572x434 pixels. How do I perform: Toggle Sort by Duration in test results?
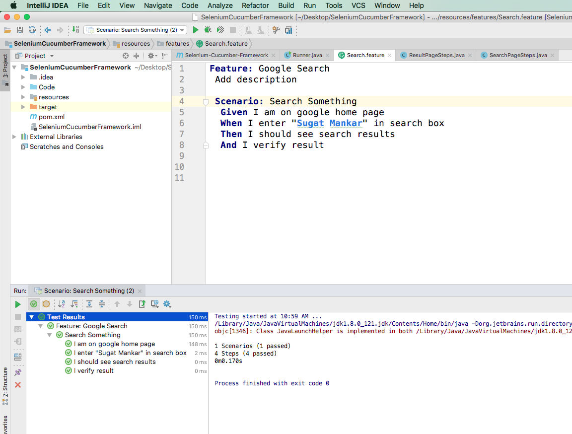(74, 304)
